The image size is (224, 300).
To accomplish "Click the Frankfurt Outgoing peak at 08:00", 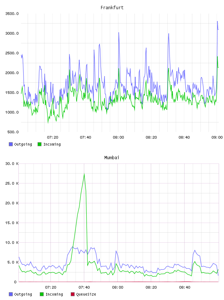I will pyautogui.click(x=119, y=32).
